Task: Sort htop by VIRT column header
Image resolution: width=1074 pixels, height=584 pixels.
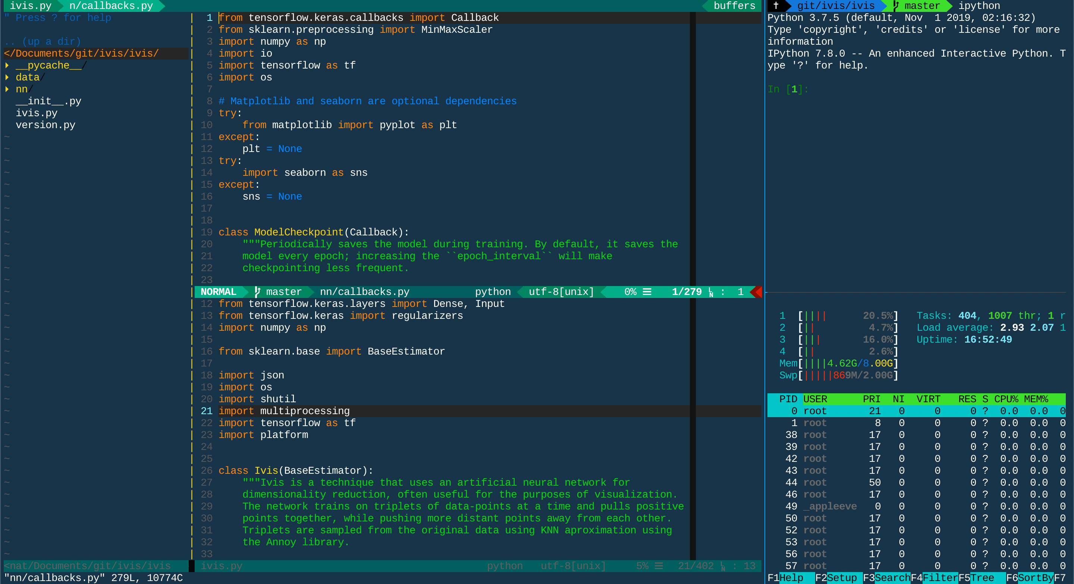Action: click(928, 399)
